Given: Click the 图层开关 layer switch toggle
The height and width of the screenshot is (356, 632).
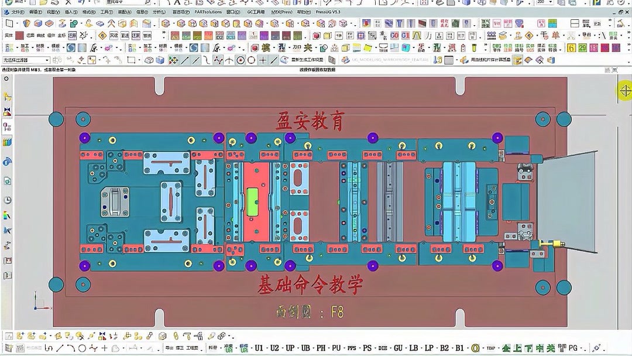Looking at the screenshot, I should click(x=612, y=35).
